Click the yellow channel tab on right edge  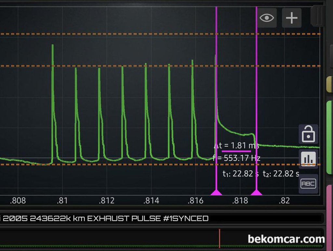pyautogui.click(x=329, y=84)
